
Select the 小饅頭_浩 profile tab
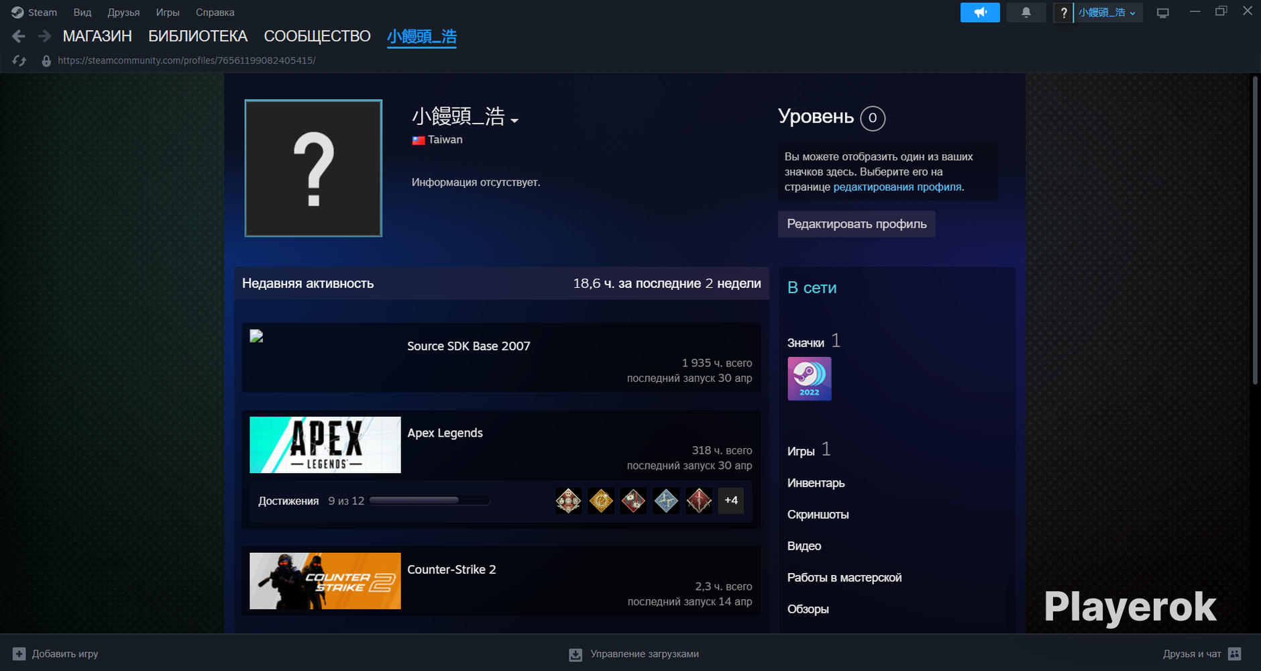[x=422, y=37]
